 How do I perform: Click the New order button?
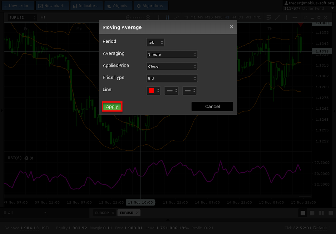(x=18, y=6)
